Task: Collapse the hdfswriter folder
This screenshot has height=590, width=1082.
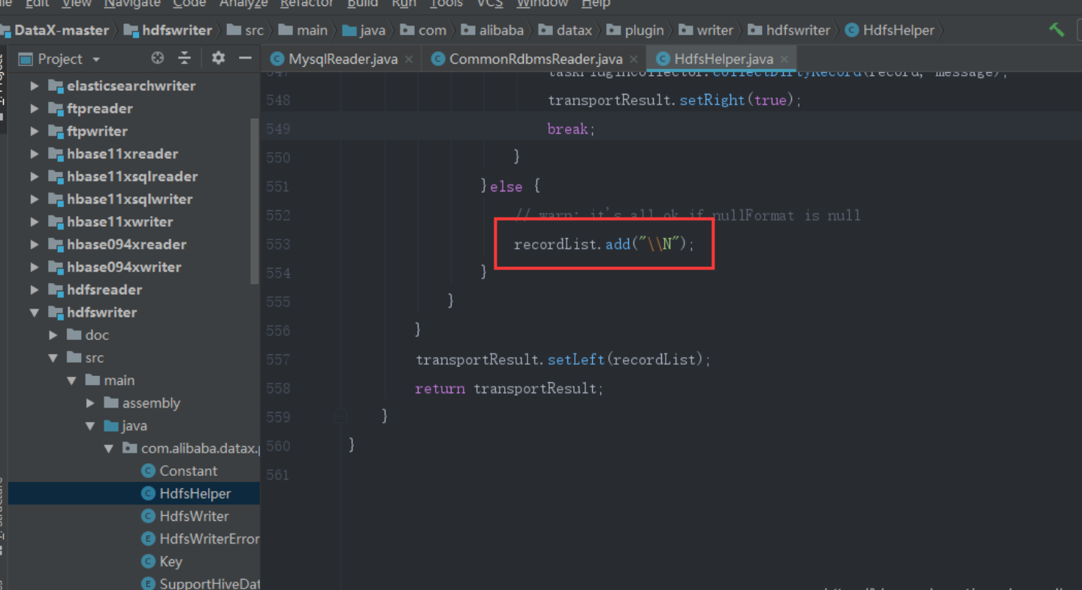Action: pyautogui.click(x=33, y=312)
